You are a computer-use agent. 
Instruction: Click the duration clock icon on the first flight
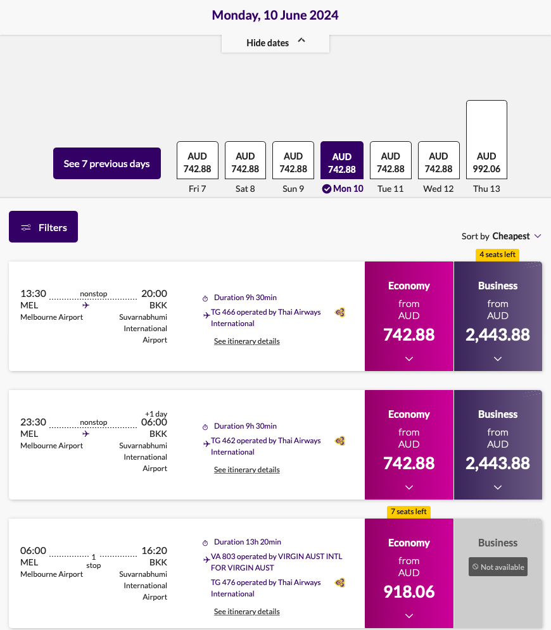[x=205, y=297]
